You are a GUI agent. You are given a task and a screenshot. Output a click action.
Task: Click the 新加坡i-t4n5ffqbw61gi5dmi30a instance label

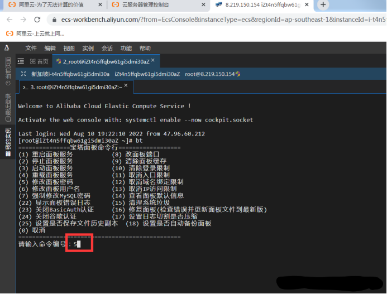pos(70,74)
